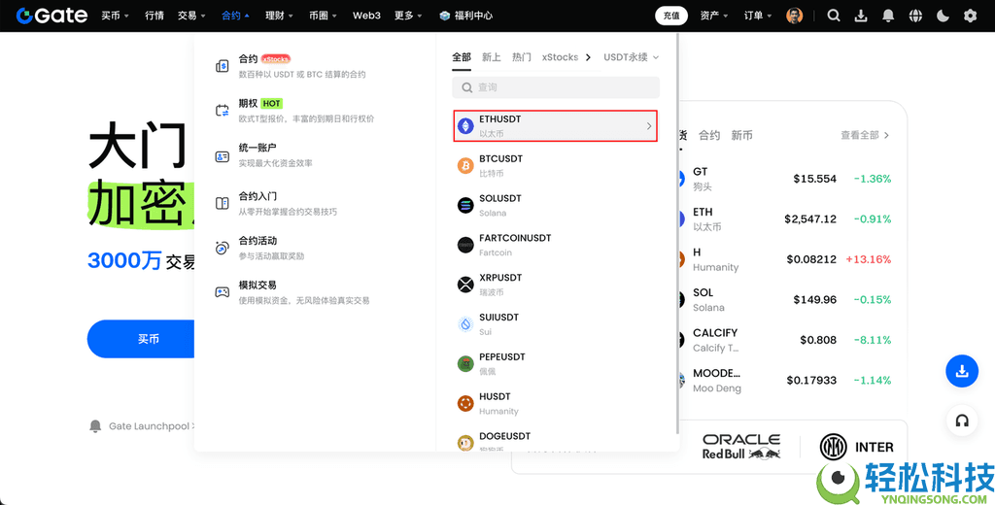Open the settings gear icon
The width and height of the screenshot is (995, 505).
(x=971, y=16)
